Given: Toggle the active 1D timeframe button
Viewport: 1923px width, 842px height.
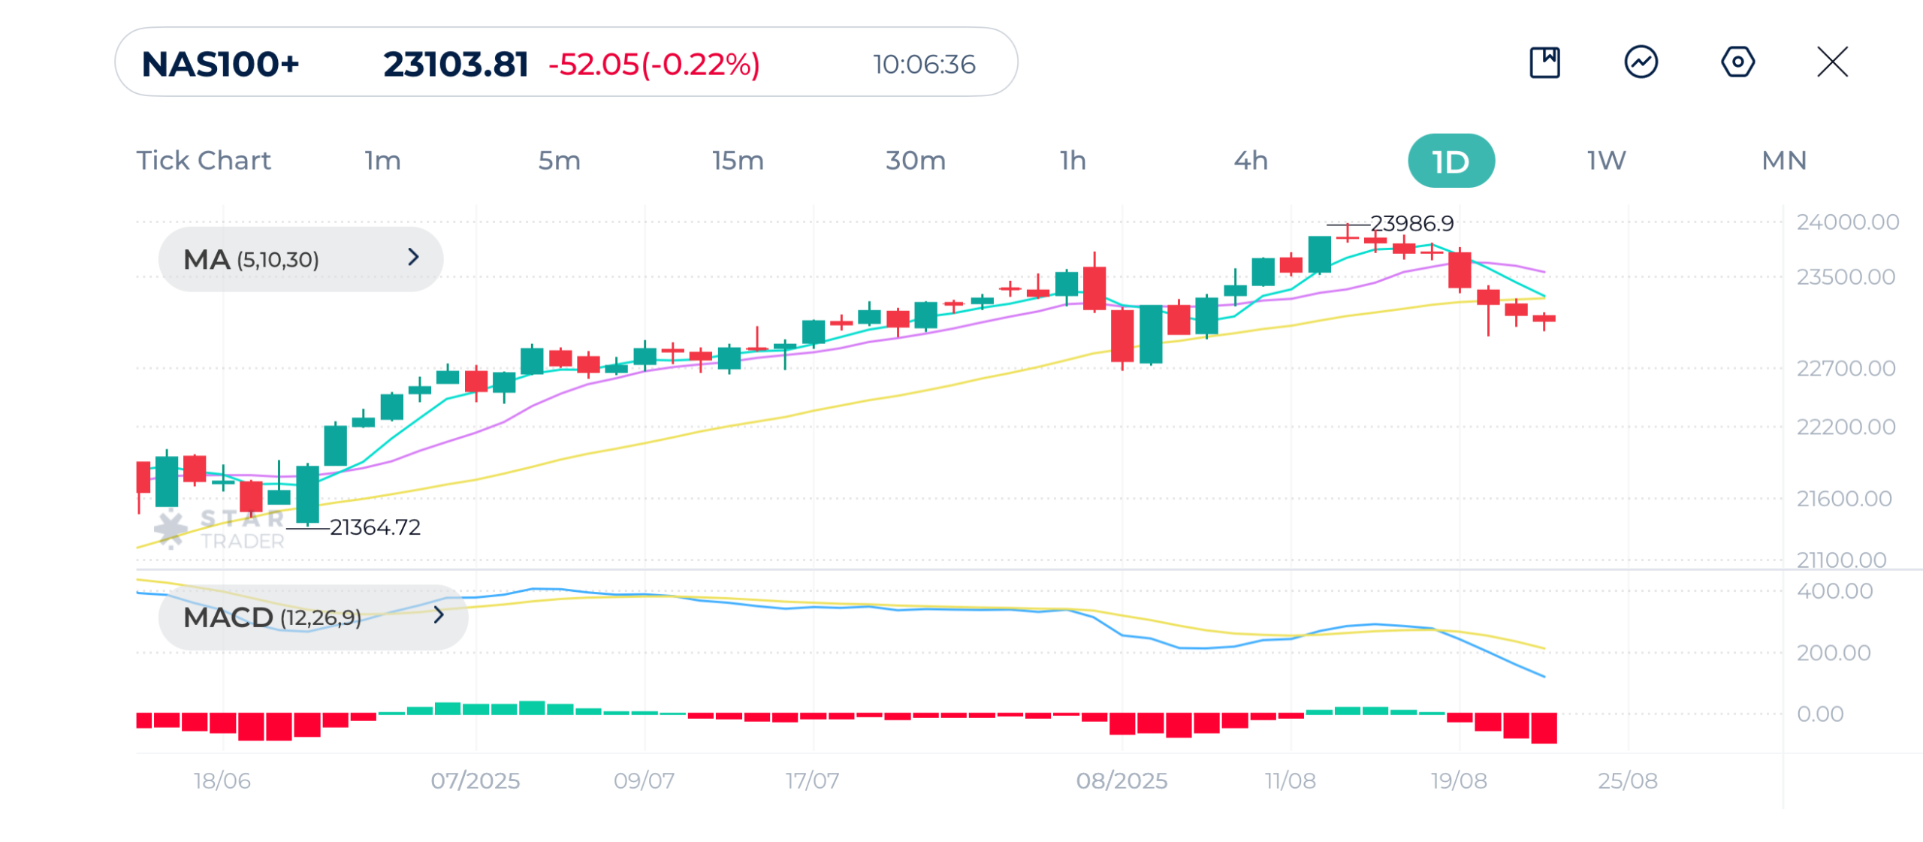Looking at the screenshot, I should click(1451, 161).
